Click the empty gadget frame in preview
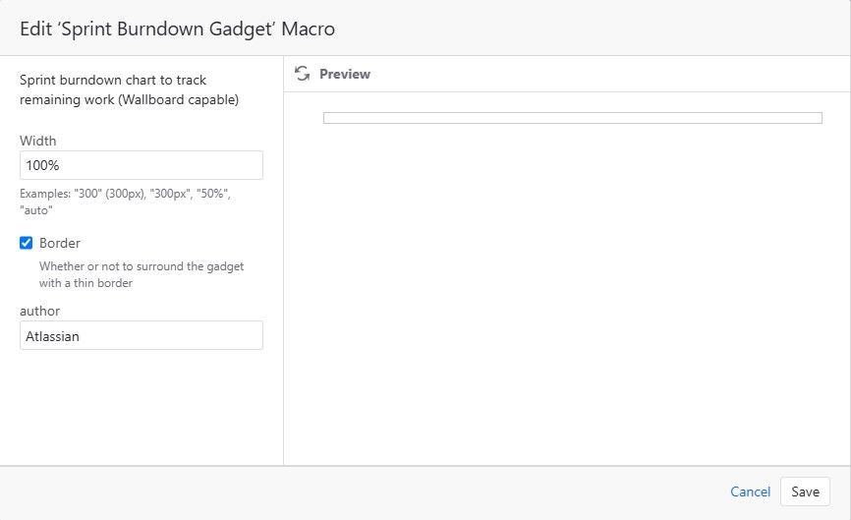Screen dimensions: 851x520 coord(573,118)
